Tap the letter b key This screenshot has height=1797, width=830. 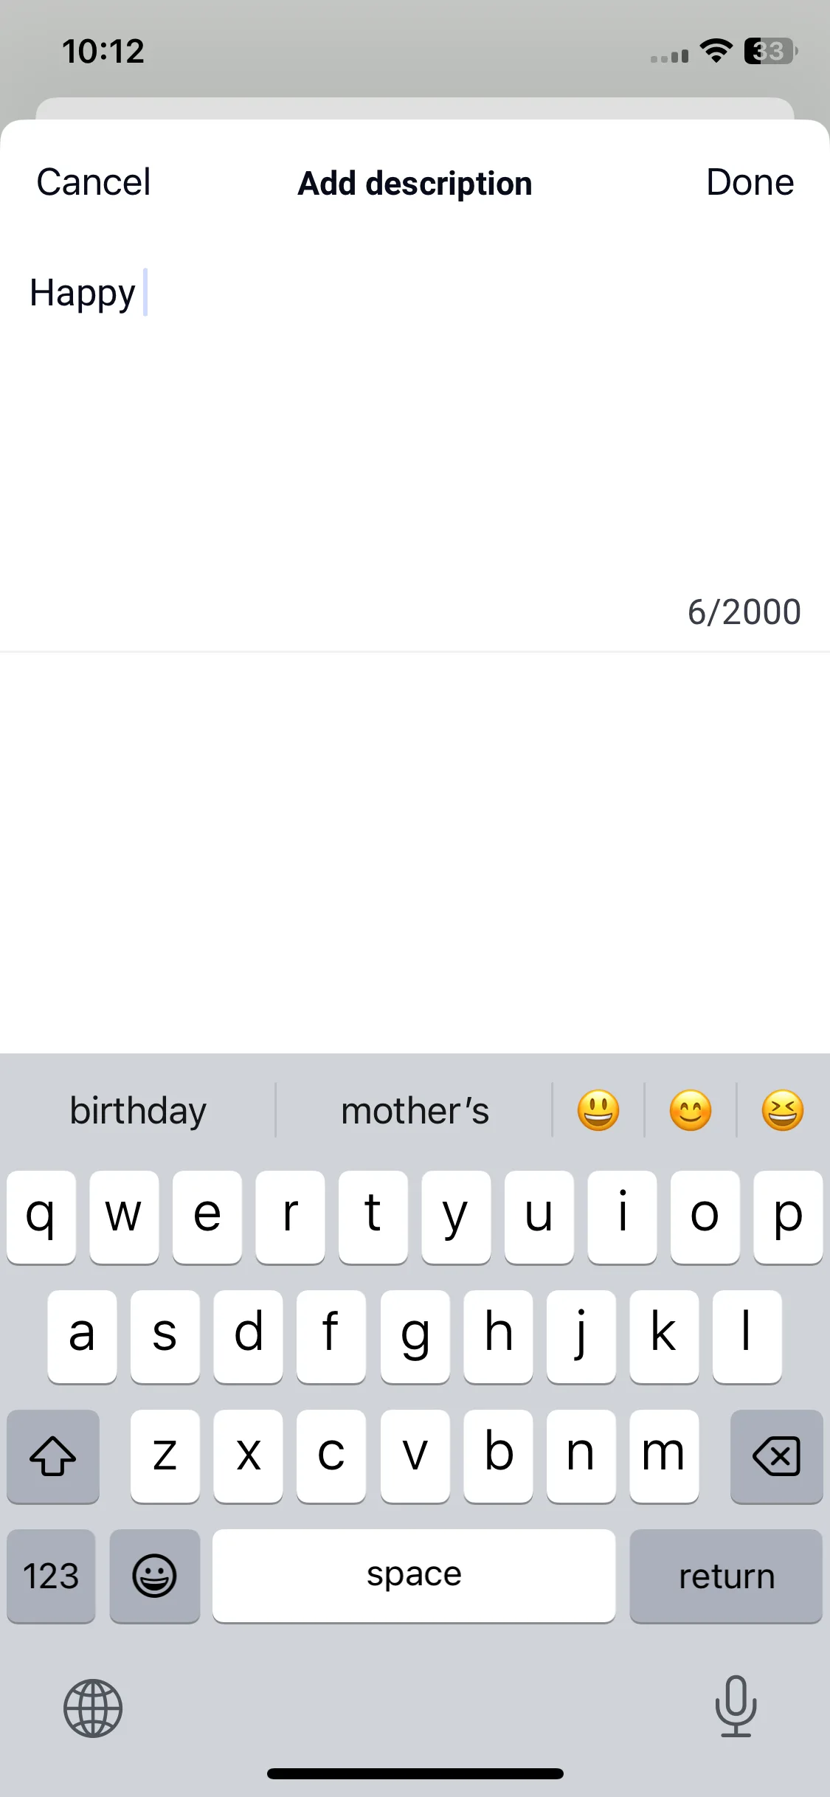click(498, 1456)
